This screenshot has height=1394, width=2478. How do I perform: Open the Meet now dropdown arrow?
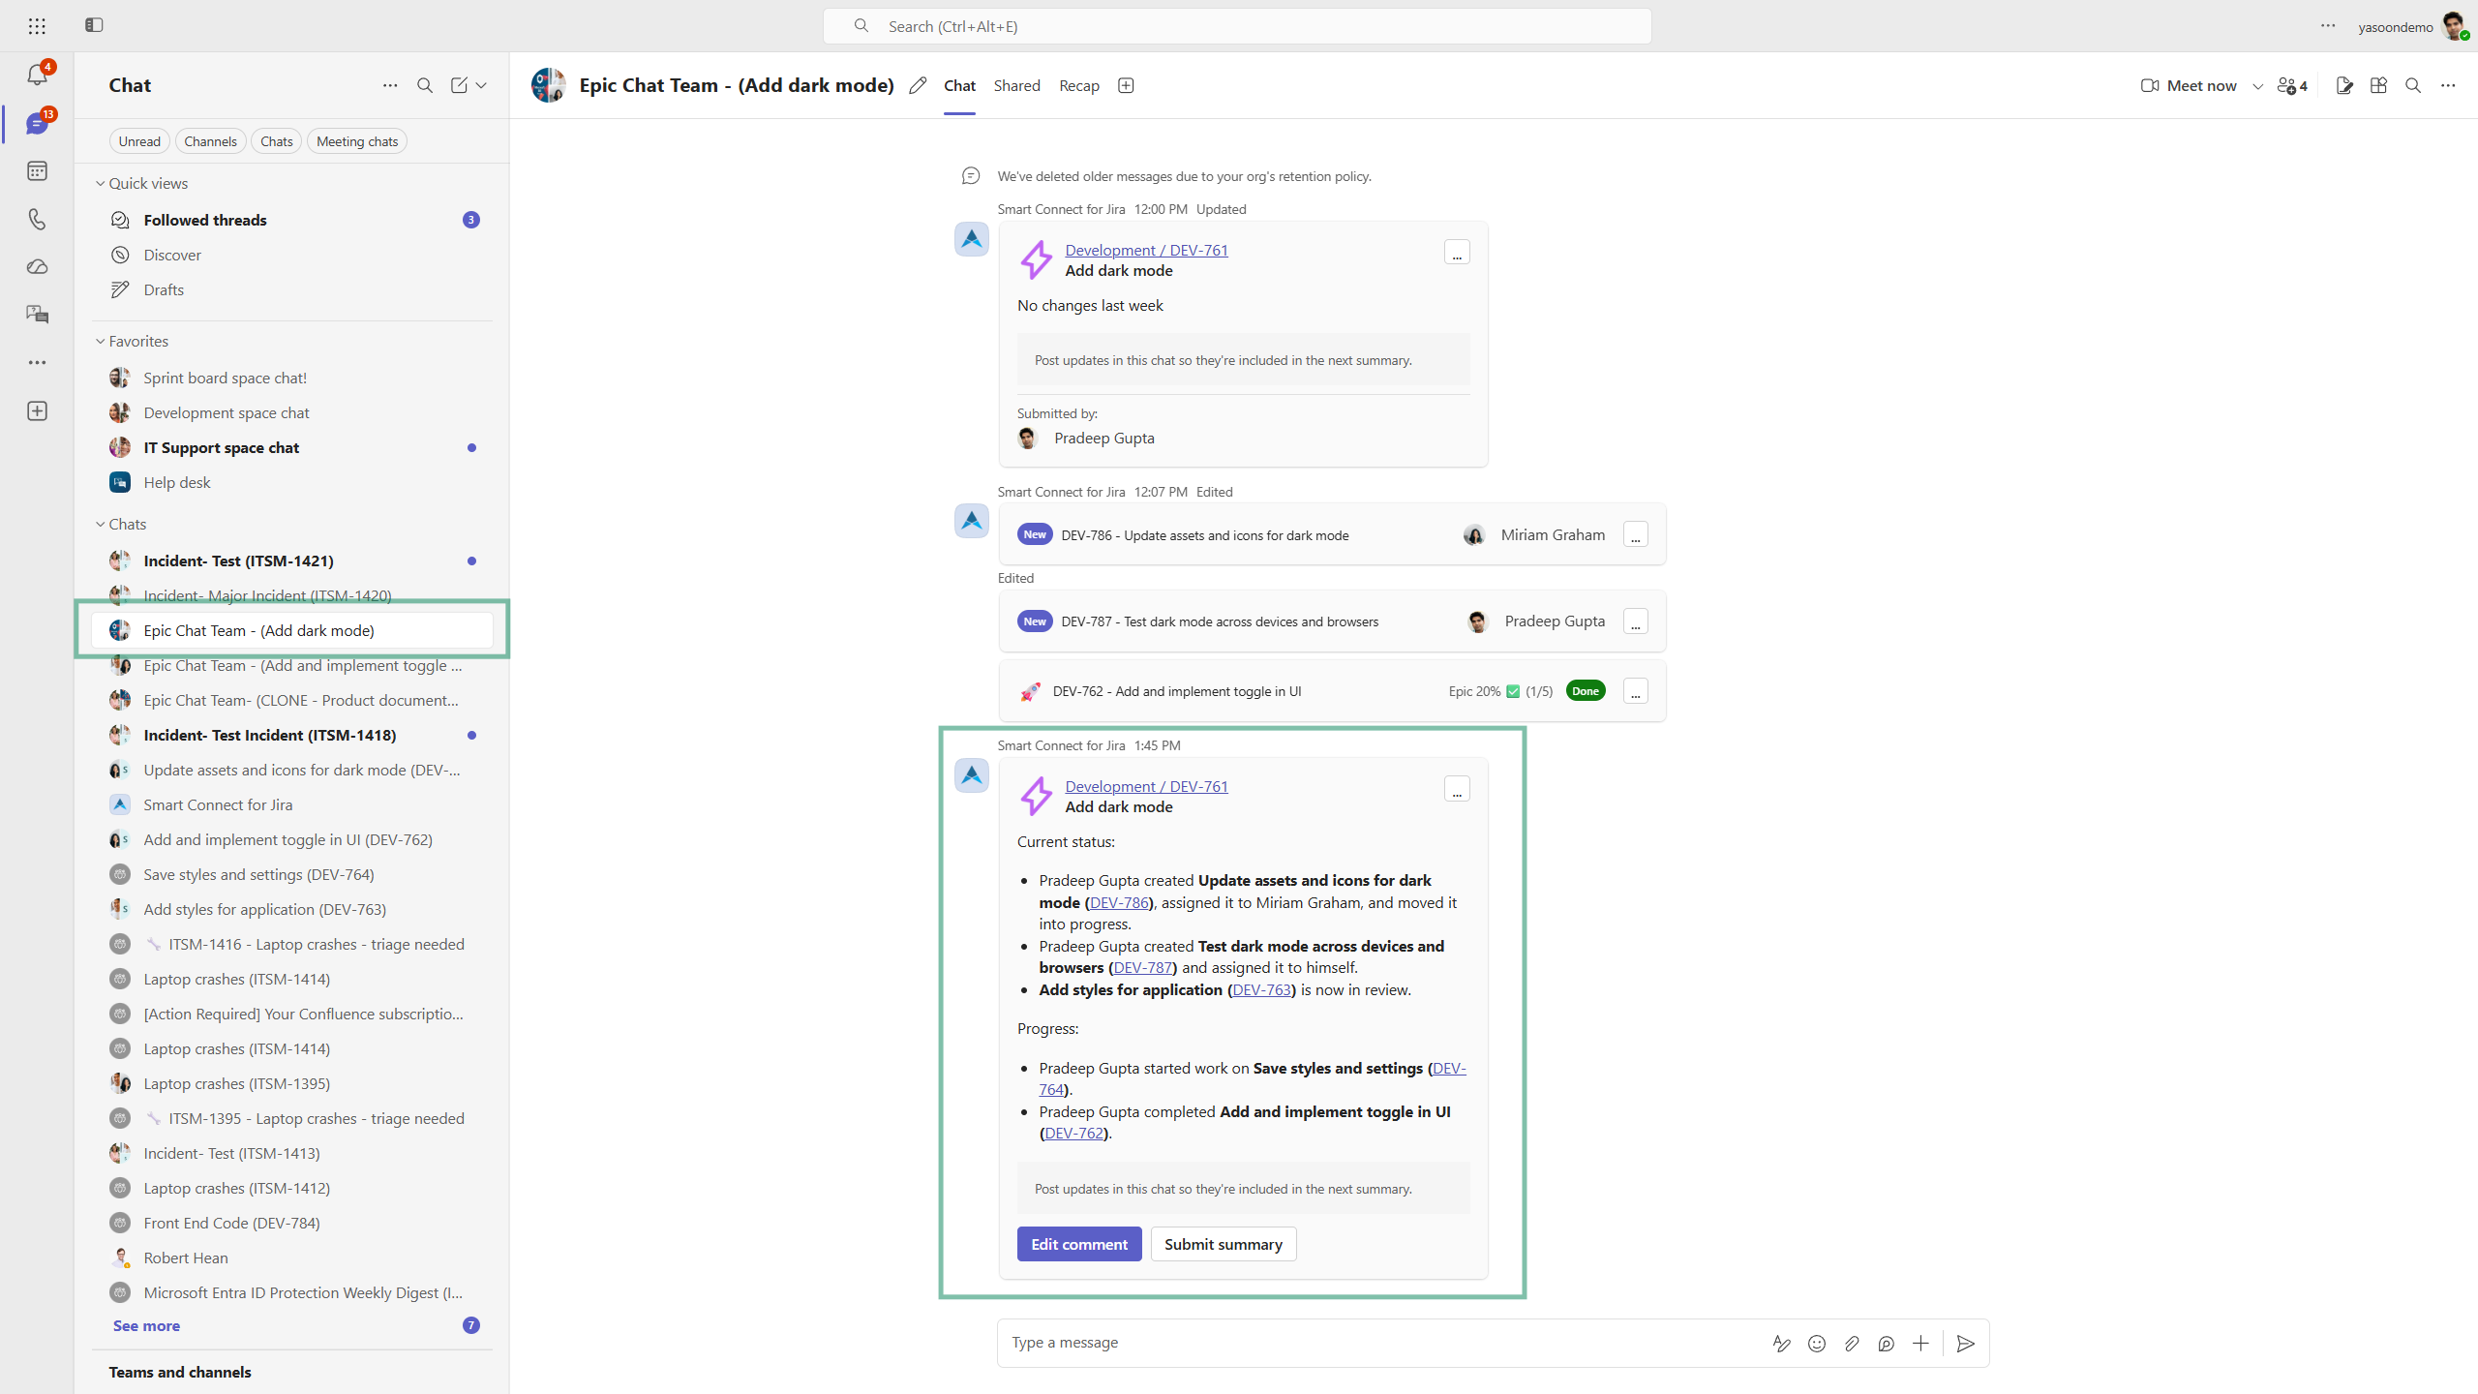click(x=2258, y=86)
